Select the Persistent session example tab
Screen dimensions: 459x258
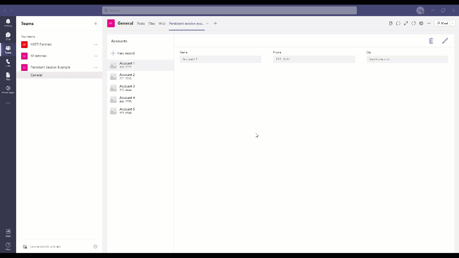click(186, 24)
